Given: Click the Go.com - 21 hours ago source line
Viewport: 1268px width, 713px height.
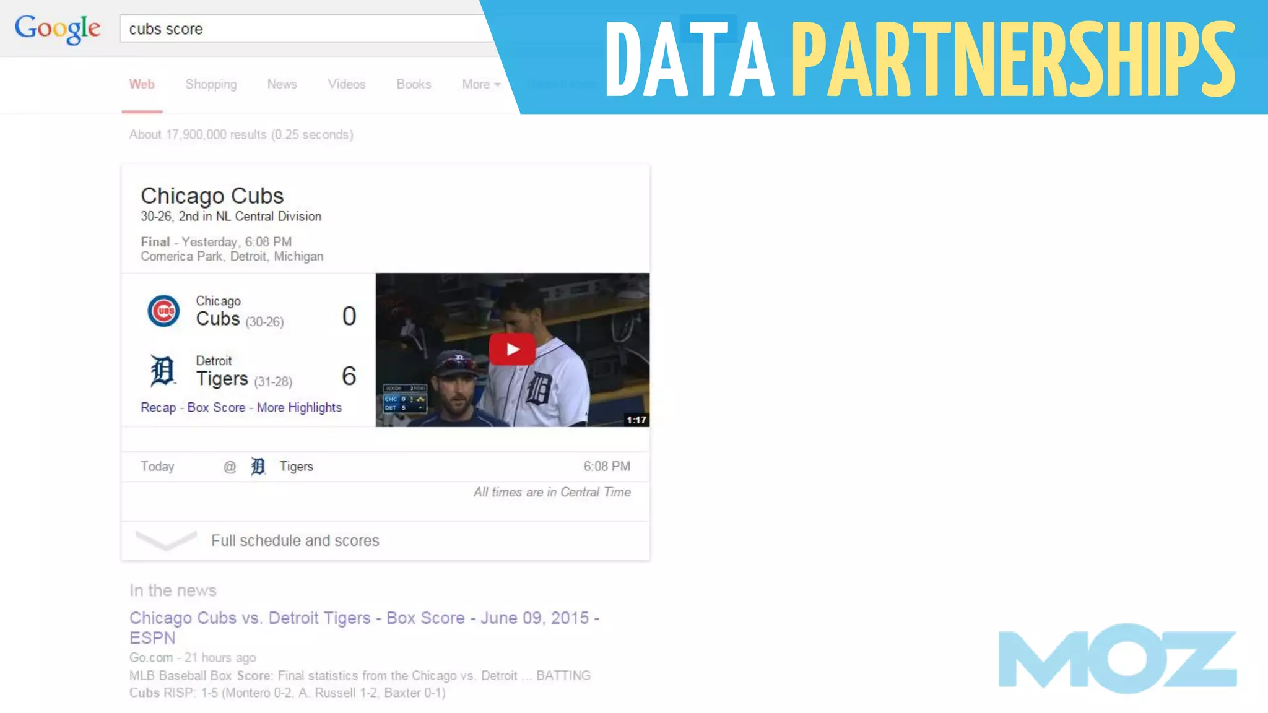Looking at the screenshot, I should tap(193, 657).
